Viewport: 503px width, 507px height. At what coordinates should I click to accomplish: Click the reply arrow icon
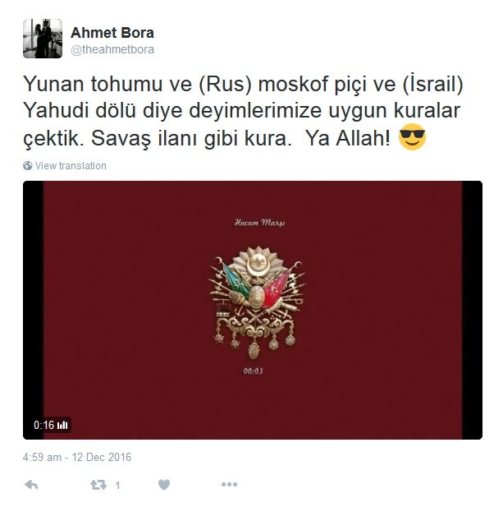tap(31, 485)
